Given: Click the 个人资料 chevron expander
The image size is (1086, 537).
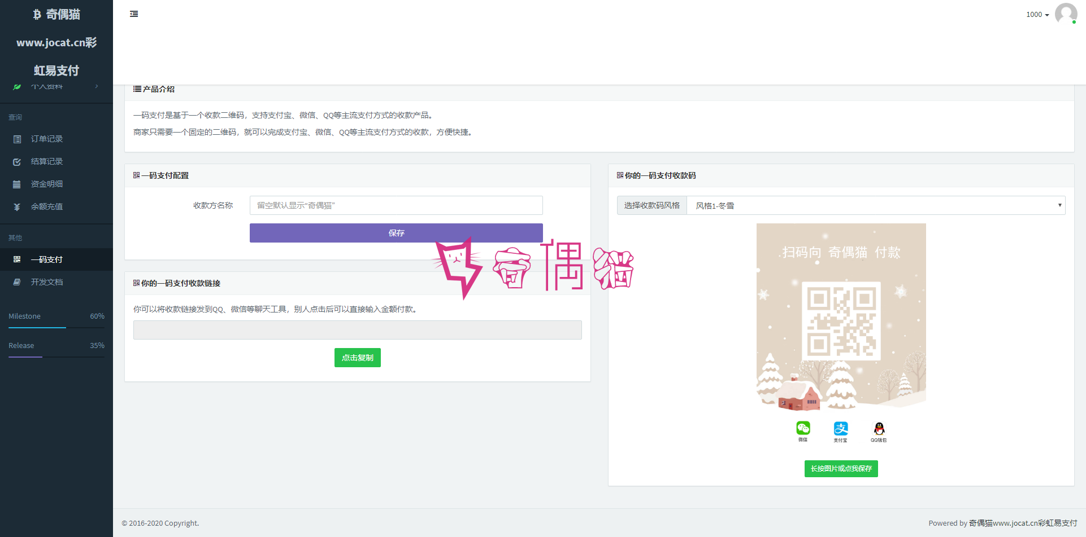Looking at the screenshot, I should tap(97, 86).
